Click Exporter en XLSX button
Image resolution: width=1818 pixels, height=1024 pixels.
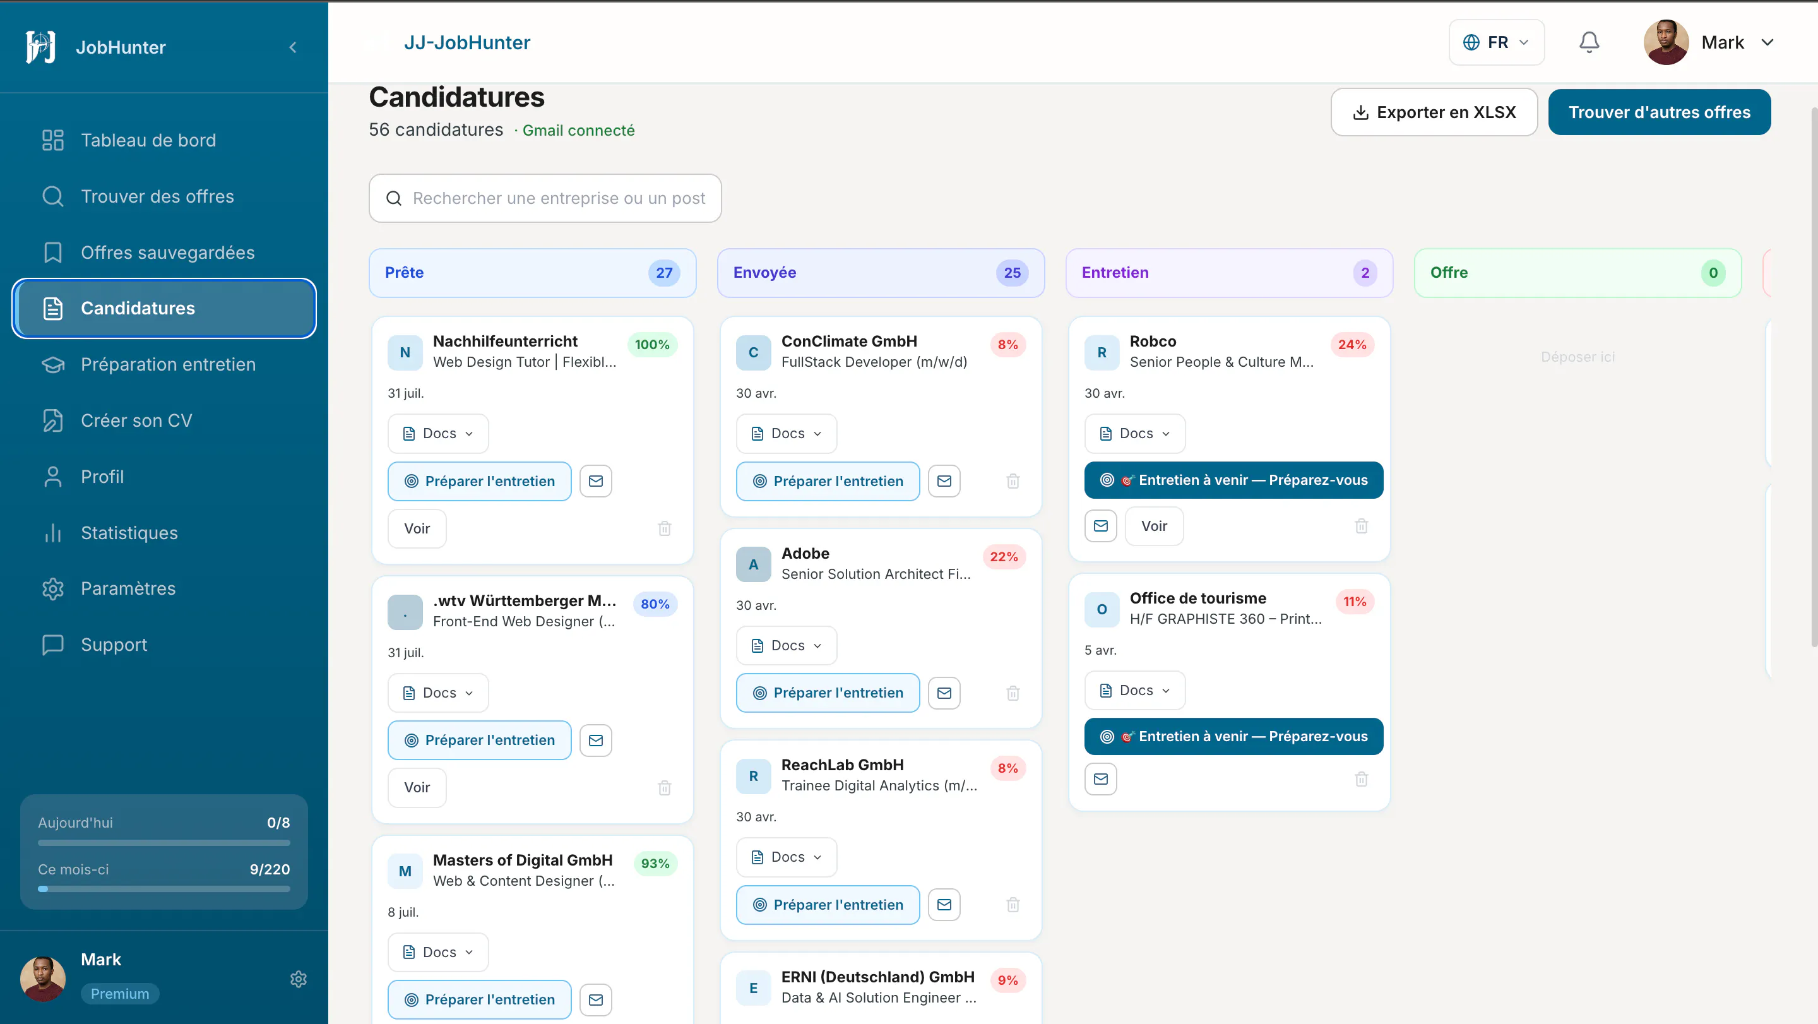(x=1434, y=112)
